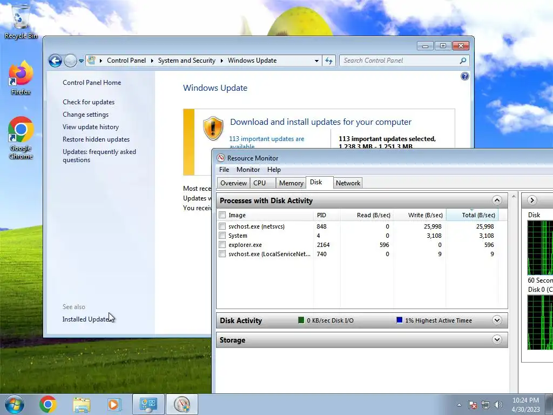Open Windows Explorer from taskbar
The width and height of the screenshot is (553, 415).
(x=82, y=404)
